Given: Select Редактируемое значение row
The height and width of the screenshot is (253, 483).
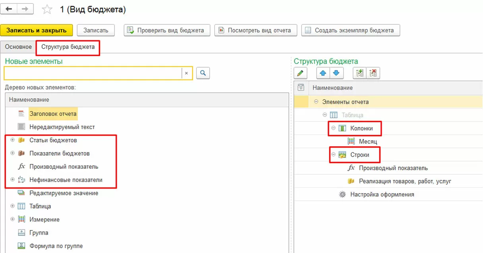Looking at the screenshot, I should 147,193.
